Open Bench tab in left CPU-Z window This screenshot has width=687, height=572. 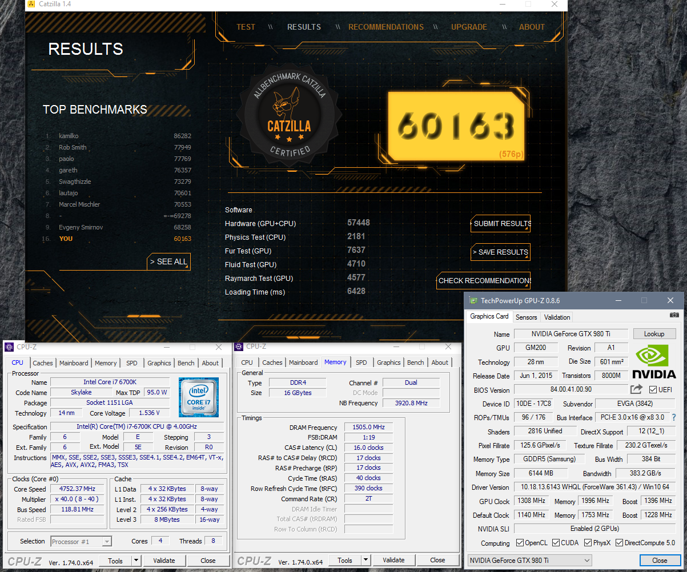pos(186,363)
